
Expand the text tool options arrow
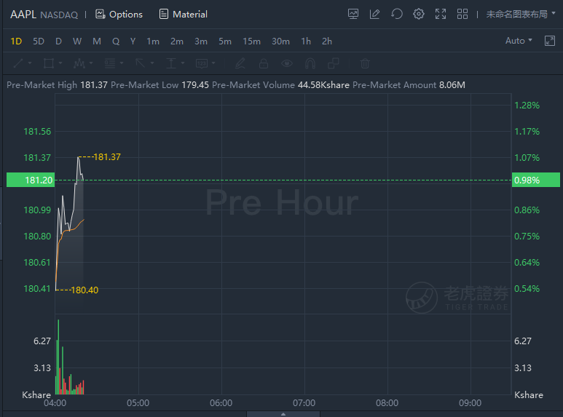tap(183, 63)
